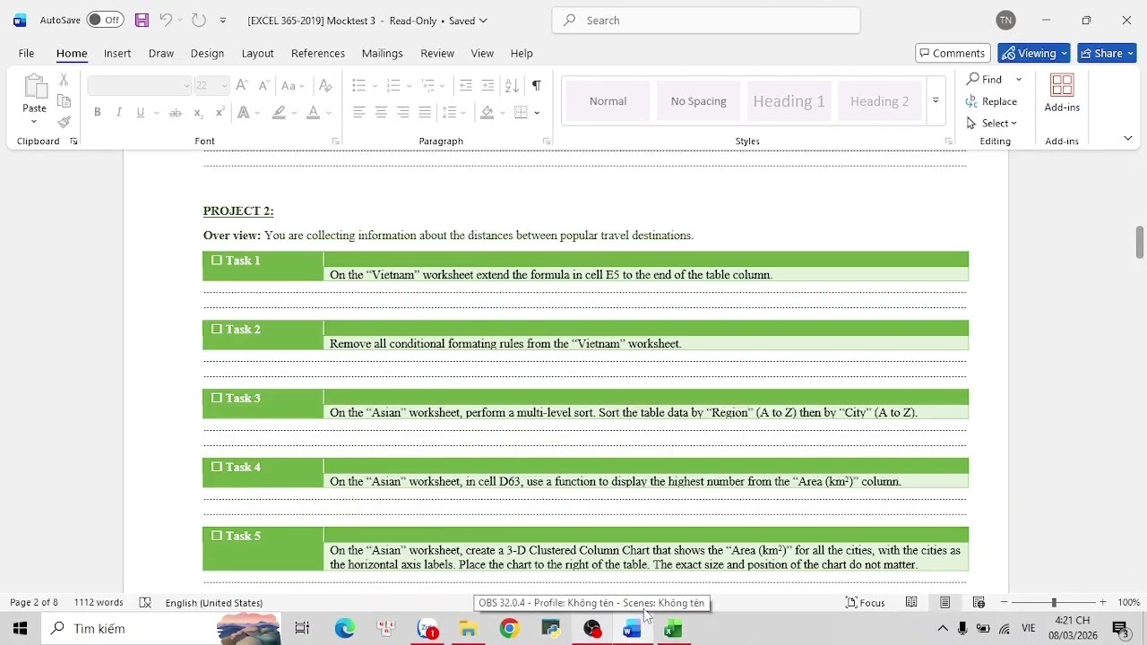
Task: Open the File menu
Action: pyautogui.click(x=26, y=53)
